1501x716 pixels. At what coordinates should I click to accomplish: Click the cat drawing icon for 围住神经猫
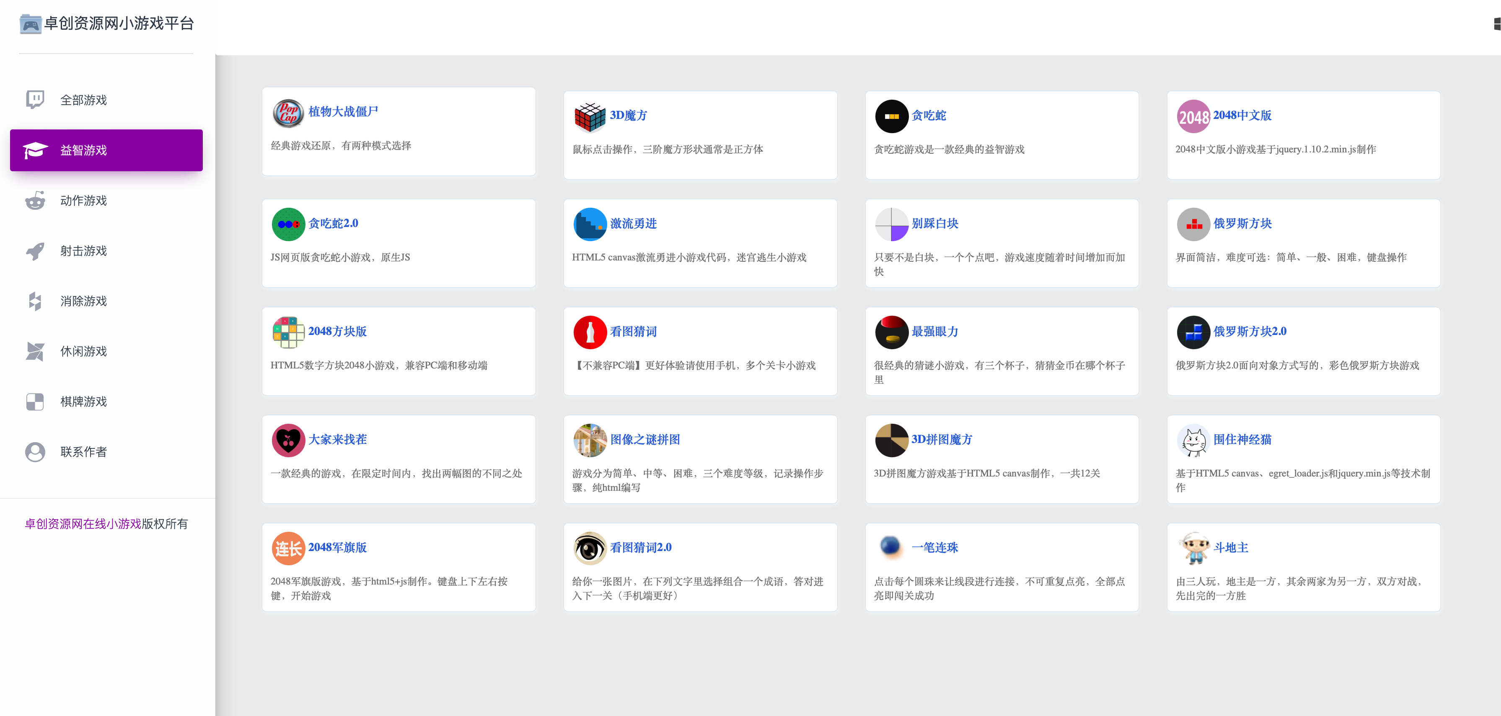[1193, 440]
